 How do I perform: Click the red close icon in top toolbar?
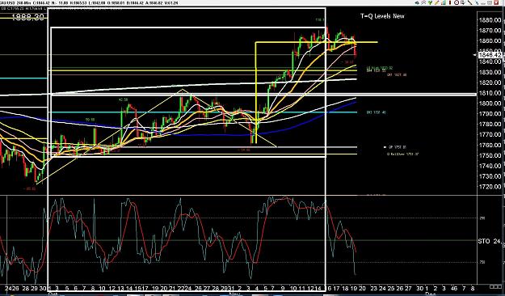coord(496,2)
